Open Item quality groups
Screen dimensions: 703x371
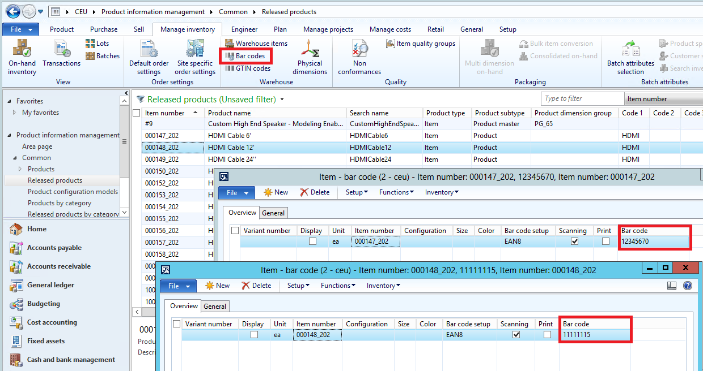click(420, 43)
